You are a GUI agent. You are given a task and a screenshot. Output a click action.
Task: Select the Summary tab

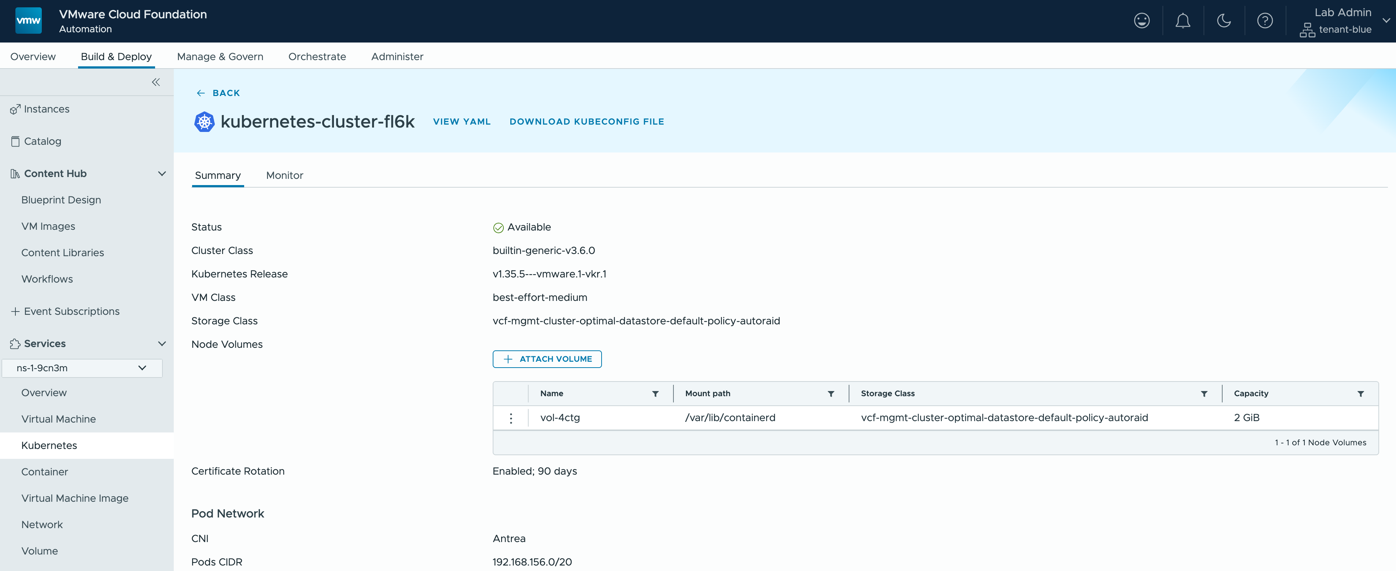(x=218, y=175)
